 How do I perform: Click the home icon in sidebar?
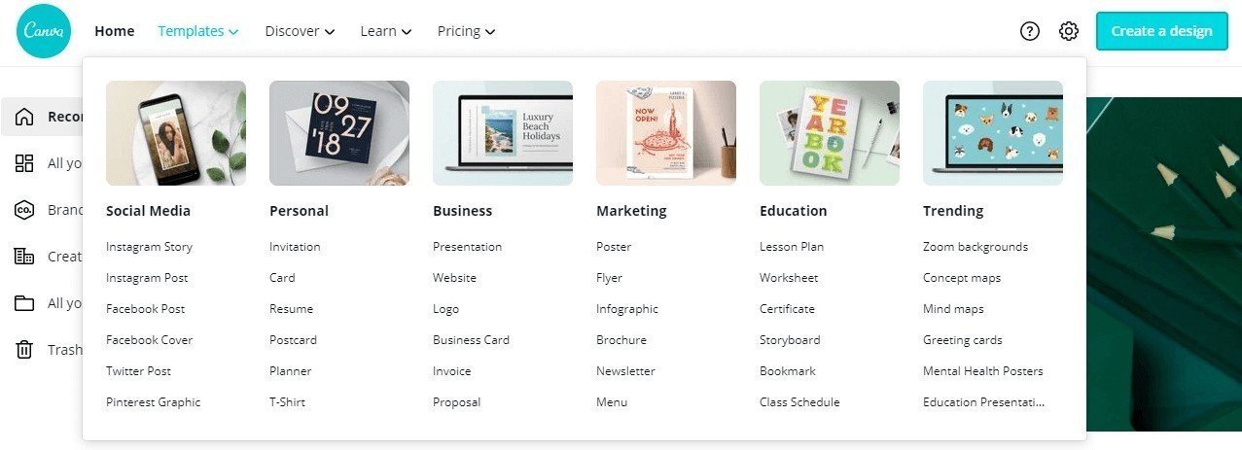pos(24,117)
